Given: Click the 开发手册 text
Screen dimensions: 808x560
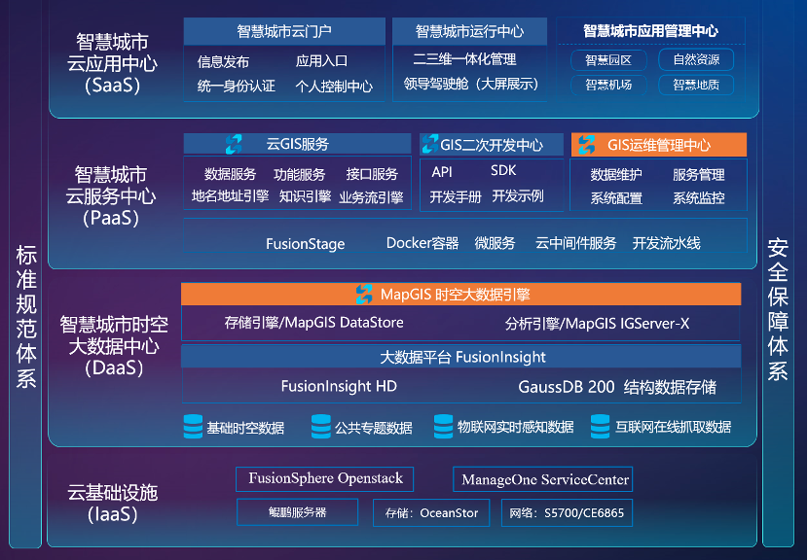Looking at the screenshot, I should point(456,196).
